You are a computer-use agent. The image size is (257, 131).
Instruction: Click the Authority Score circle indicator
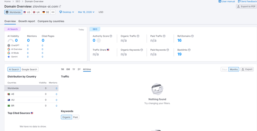pos(99,40)
